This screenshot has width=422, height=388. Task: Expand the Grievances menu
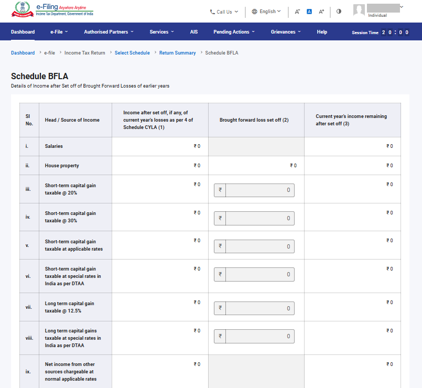point(286,32)
